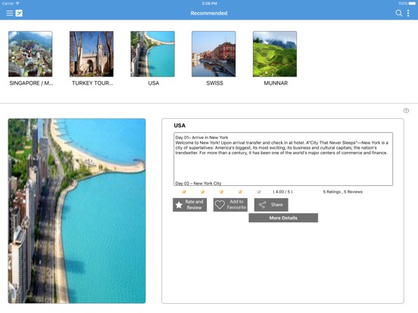Click the '( 4.00 / 5 )' rating score
Viewport: 418px width, 313px height.
[x=282, y=191]
